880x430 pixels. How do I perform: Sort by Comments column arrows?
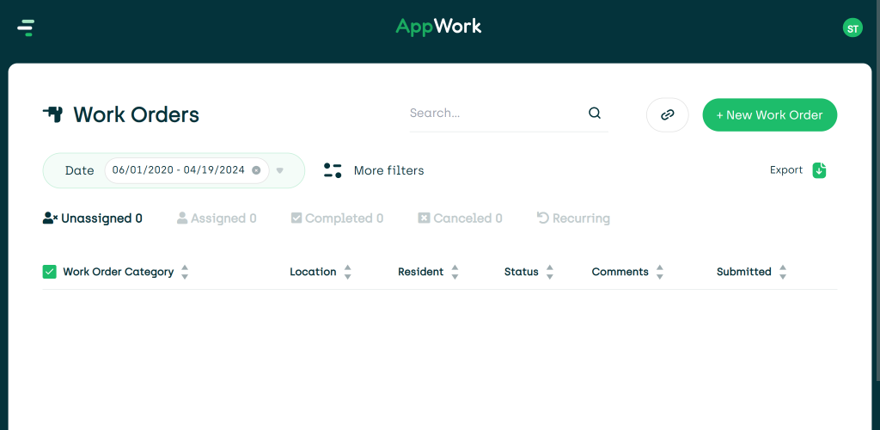pyautogui.click(x=660, y=273)
